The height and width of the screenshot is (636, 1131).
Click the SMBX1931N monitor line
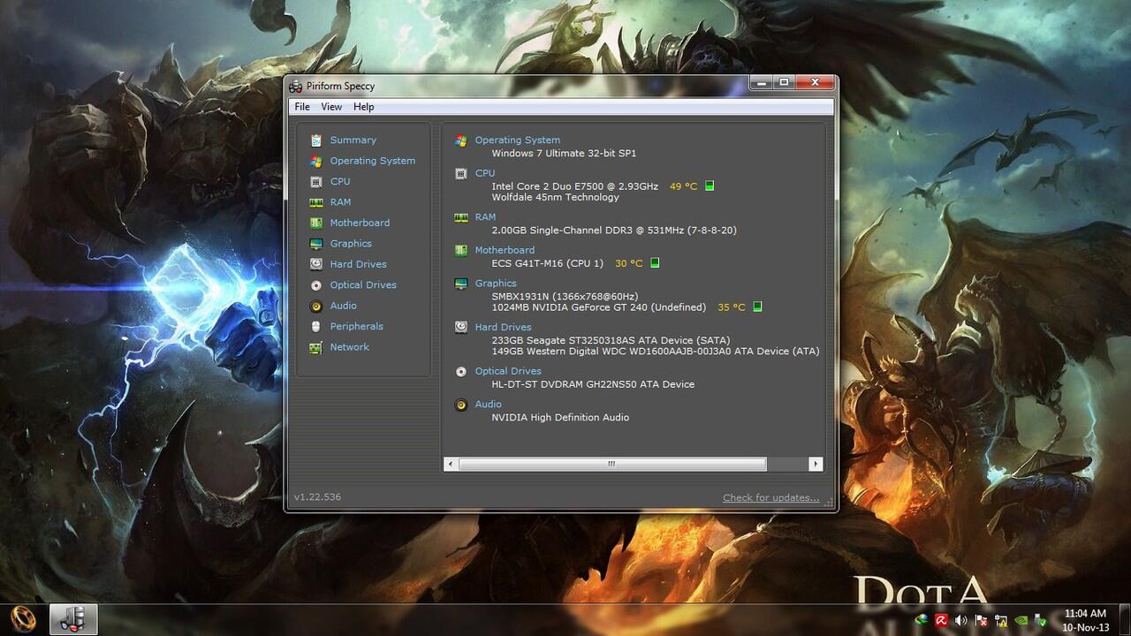tap(565, 296)
